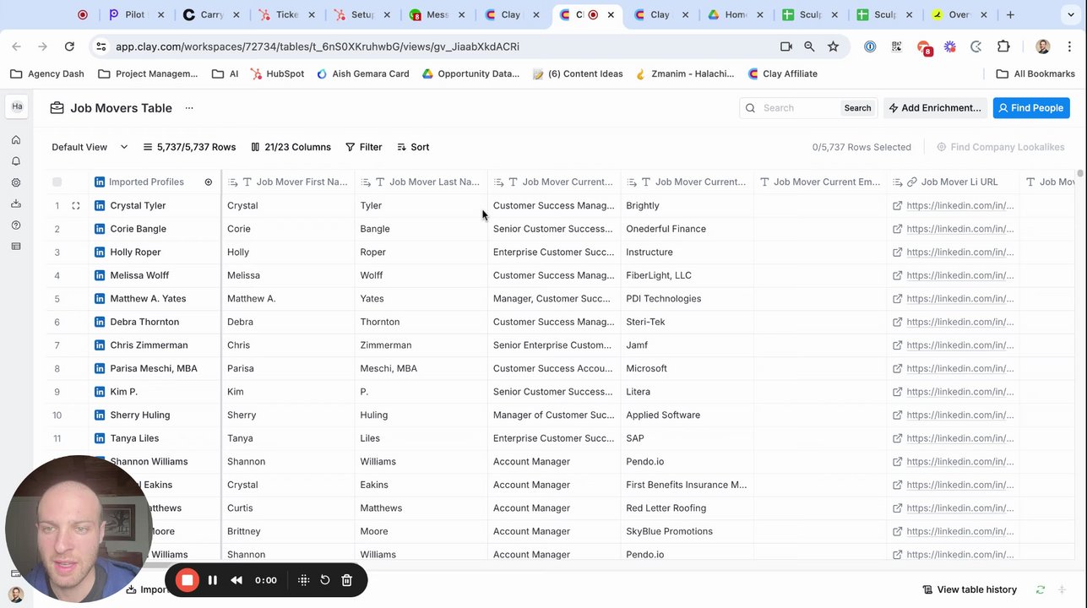The height and width of the screenshot is (608, 1087).
Task: Reload the page in Chrome
Action: tap(69, 46)
